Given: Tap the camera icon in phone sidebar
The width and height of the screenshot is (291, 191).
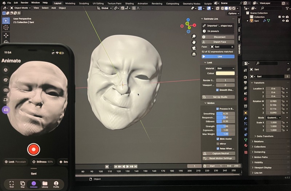Looking at the screenshot, I should [x=6, y=90].
